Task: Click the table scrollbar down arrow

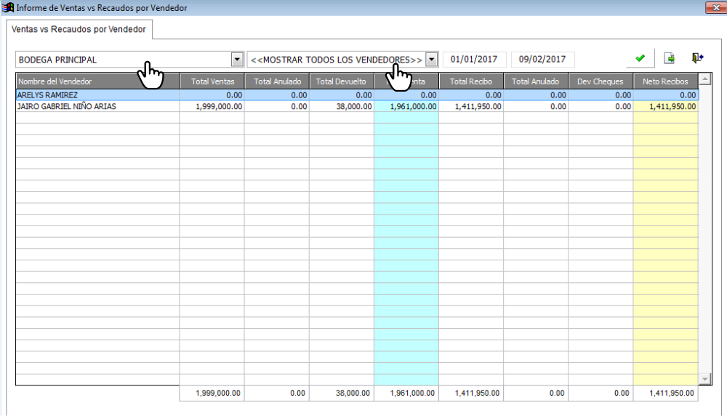Action: (x=704, y=379)
